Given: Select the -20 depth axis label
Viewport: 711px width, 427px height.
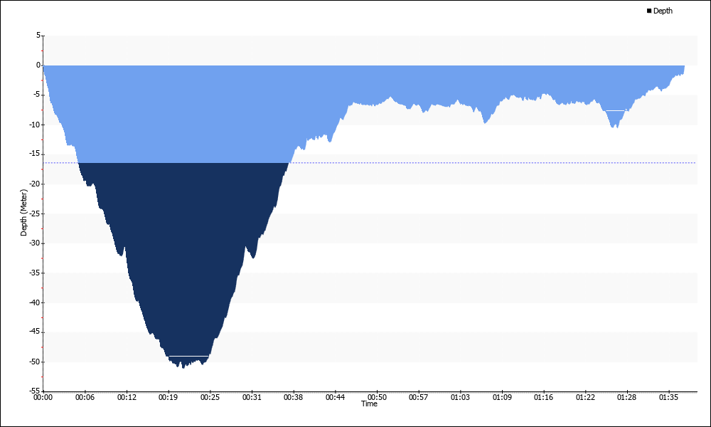Looking at the screenshot, I should [36, 184].
